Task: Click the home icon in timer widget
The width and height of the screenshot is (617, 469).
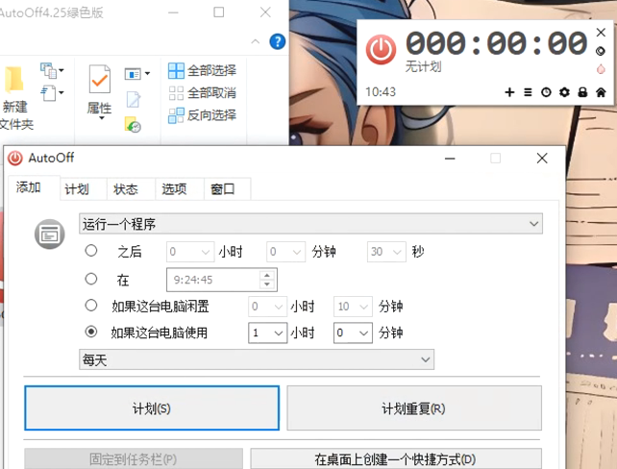Action: click(601, 92)
